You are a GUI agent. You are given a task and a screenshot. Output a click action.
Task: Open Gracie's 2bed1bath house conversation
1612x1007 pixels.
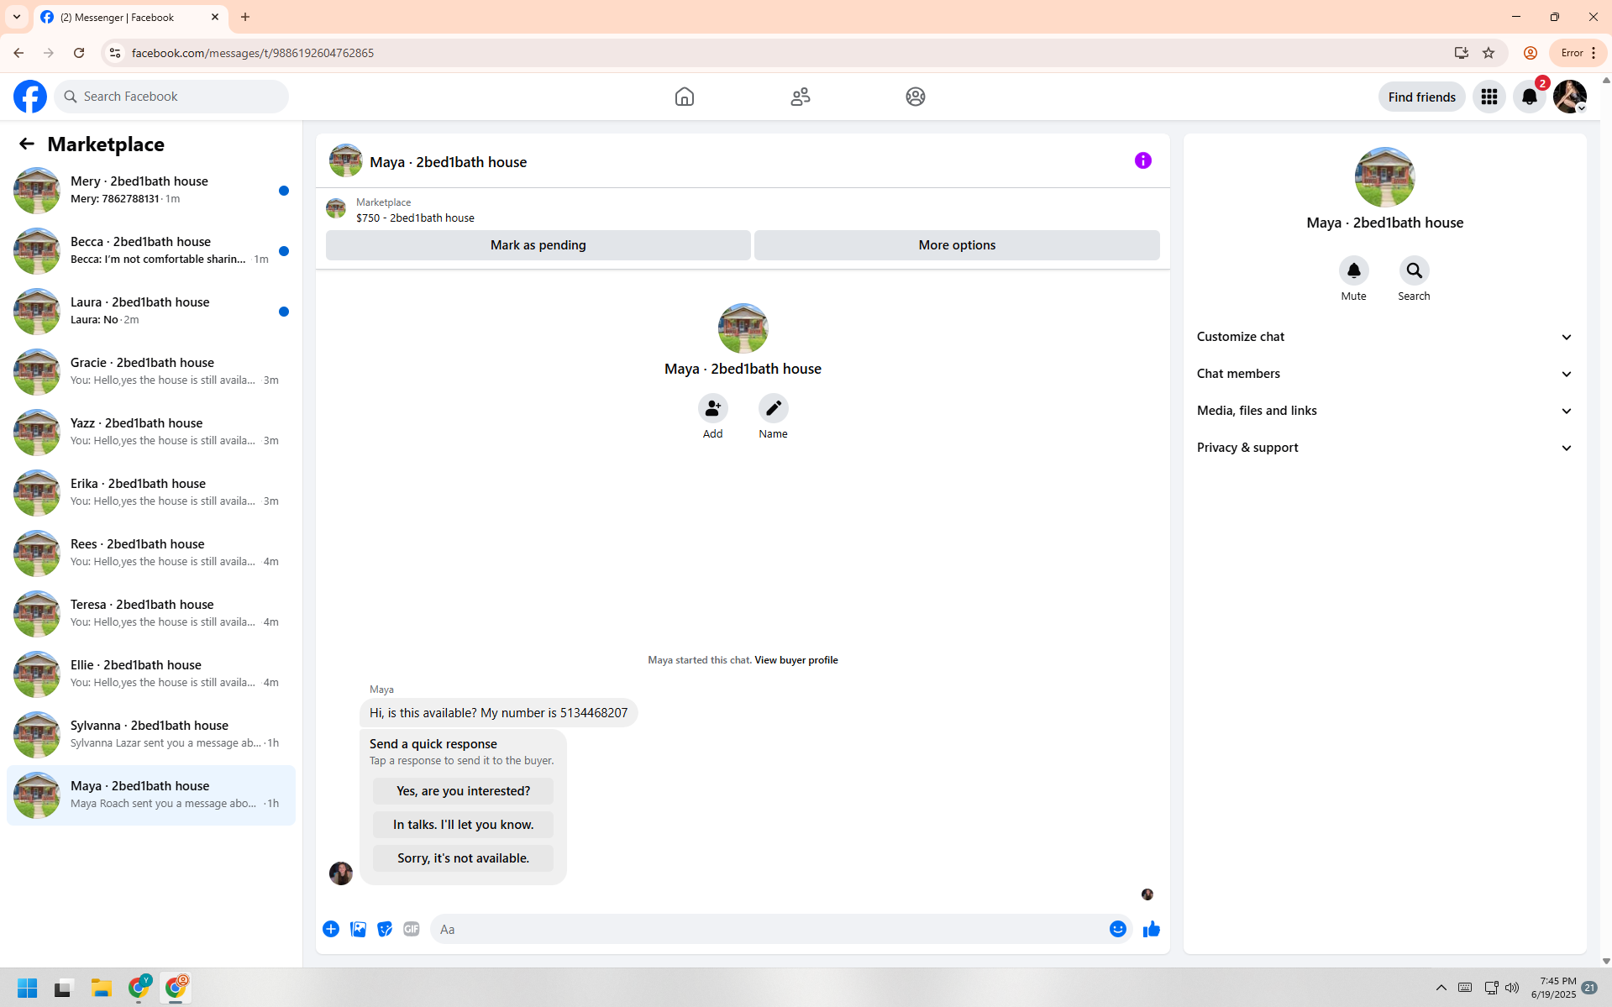(151, 372)
